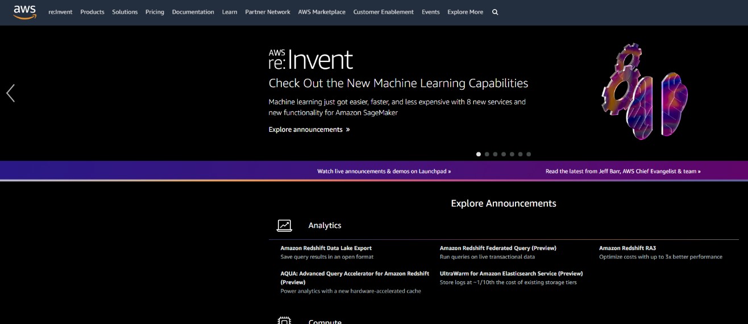This screenshot has width=748, height=324.
Task: Click the AWS logo
Action: (x=25, y=12)
